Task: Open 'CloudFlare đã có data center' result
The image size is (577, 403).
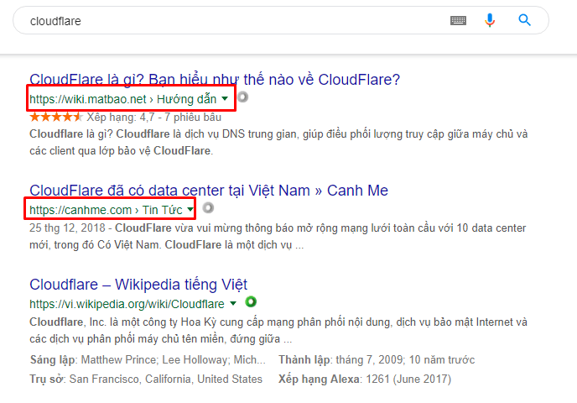Action: coord(209,191)
